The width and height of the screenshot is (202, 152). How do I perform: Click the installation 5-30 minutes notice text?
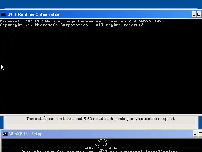pyautogui.click(x=101, y=119)
